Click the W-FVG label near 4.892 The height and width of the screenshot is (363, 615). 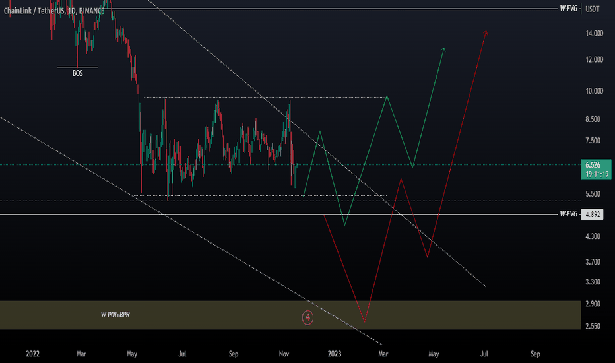point(568,214)
